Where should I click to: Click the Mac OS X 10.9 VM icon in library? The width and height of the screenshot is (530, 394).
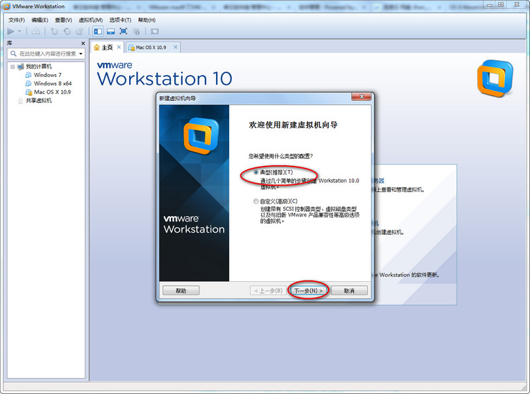pyautogui.click(x=28, y=92)
